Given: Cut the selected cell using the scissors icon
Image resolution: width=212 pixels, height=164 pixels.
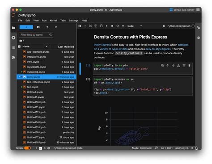Looking at the screenshot, I should (x=90, y=26).
